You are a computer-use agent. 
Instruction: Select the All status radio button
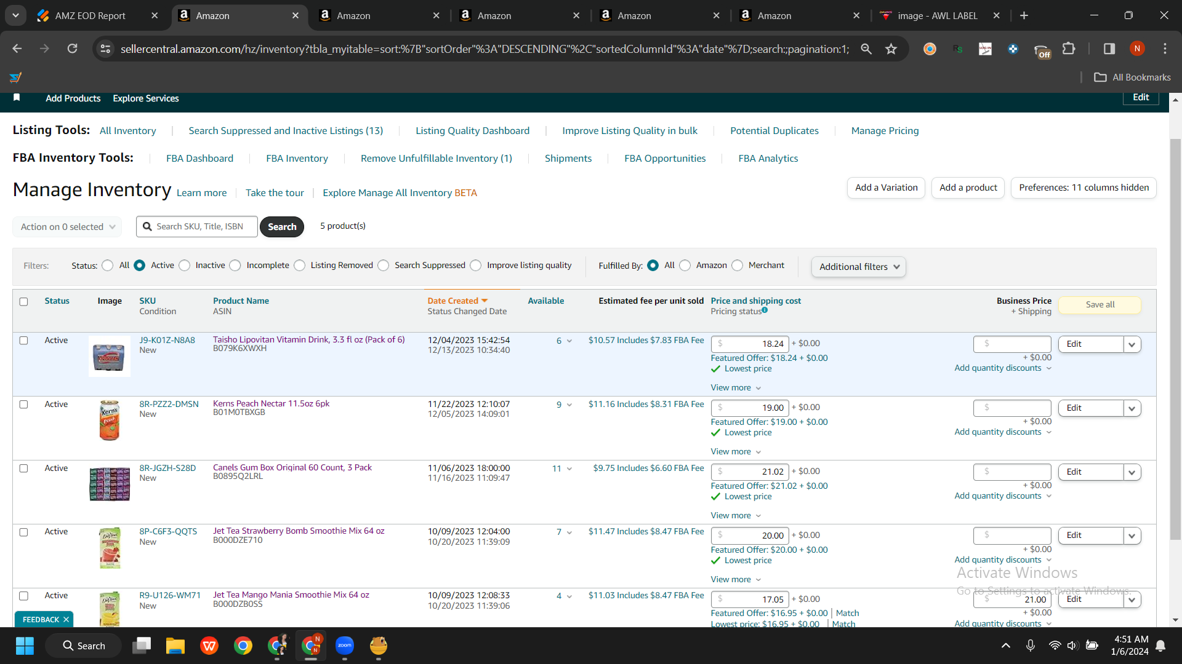[108, 266]
